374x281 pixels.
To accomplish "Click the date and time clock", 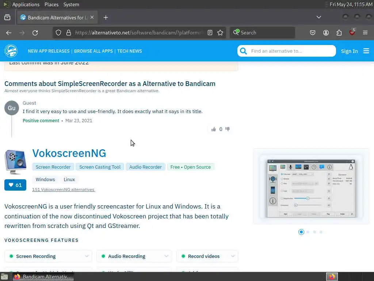I will click(x=351, y=4).
